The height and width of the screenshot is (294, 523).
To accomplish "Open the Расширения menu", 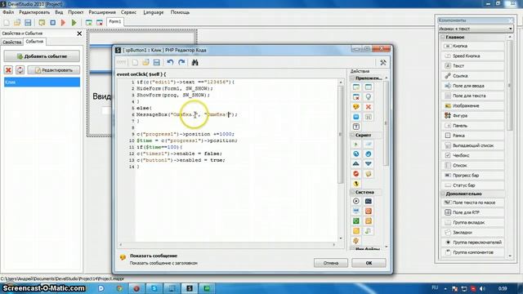I will 102,12.
